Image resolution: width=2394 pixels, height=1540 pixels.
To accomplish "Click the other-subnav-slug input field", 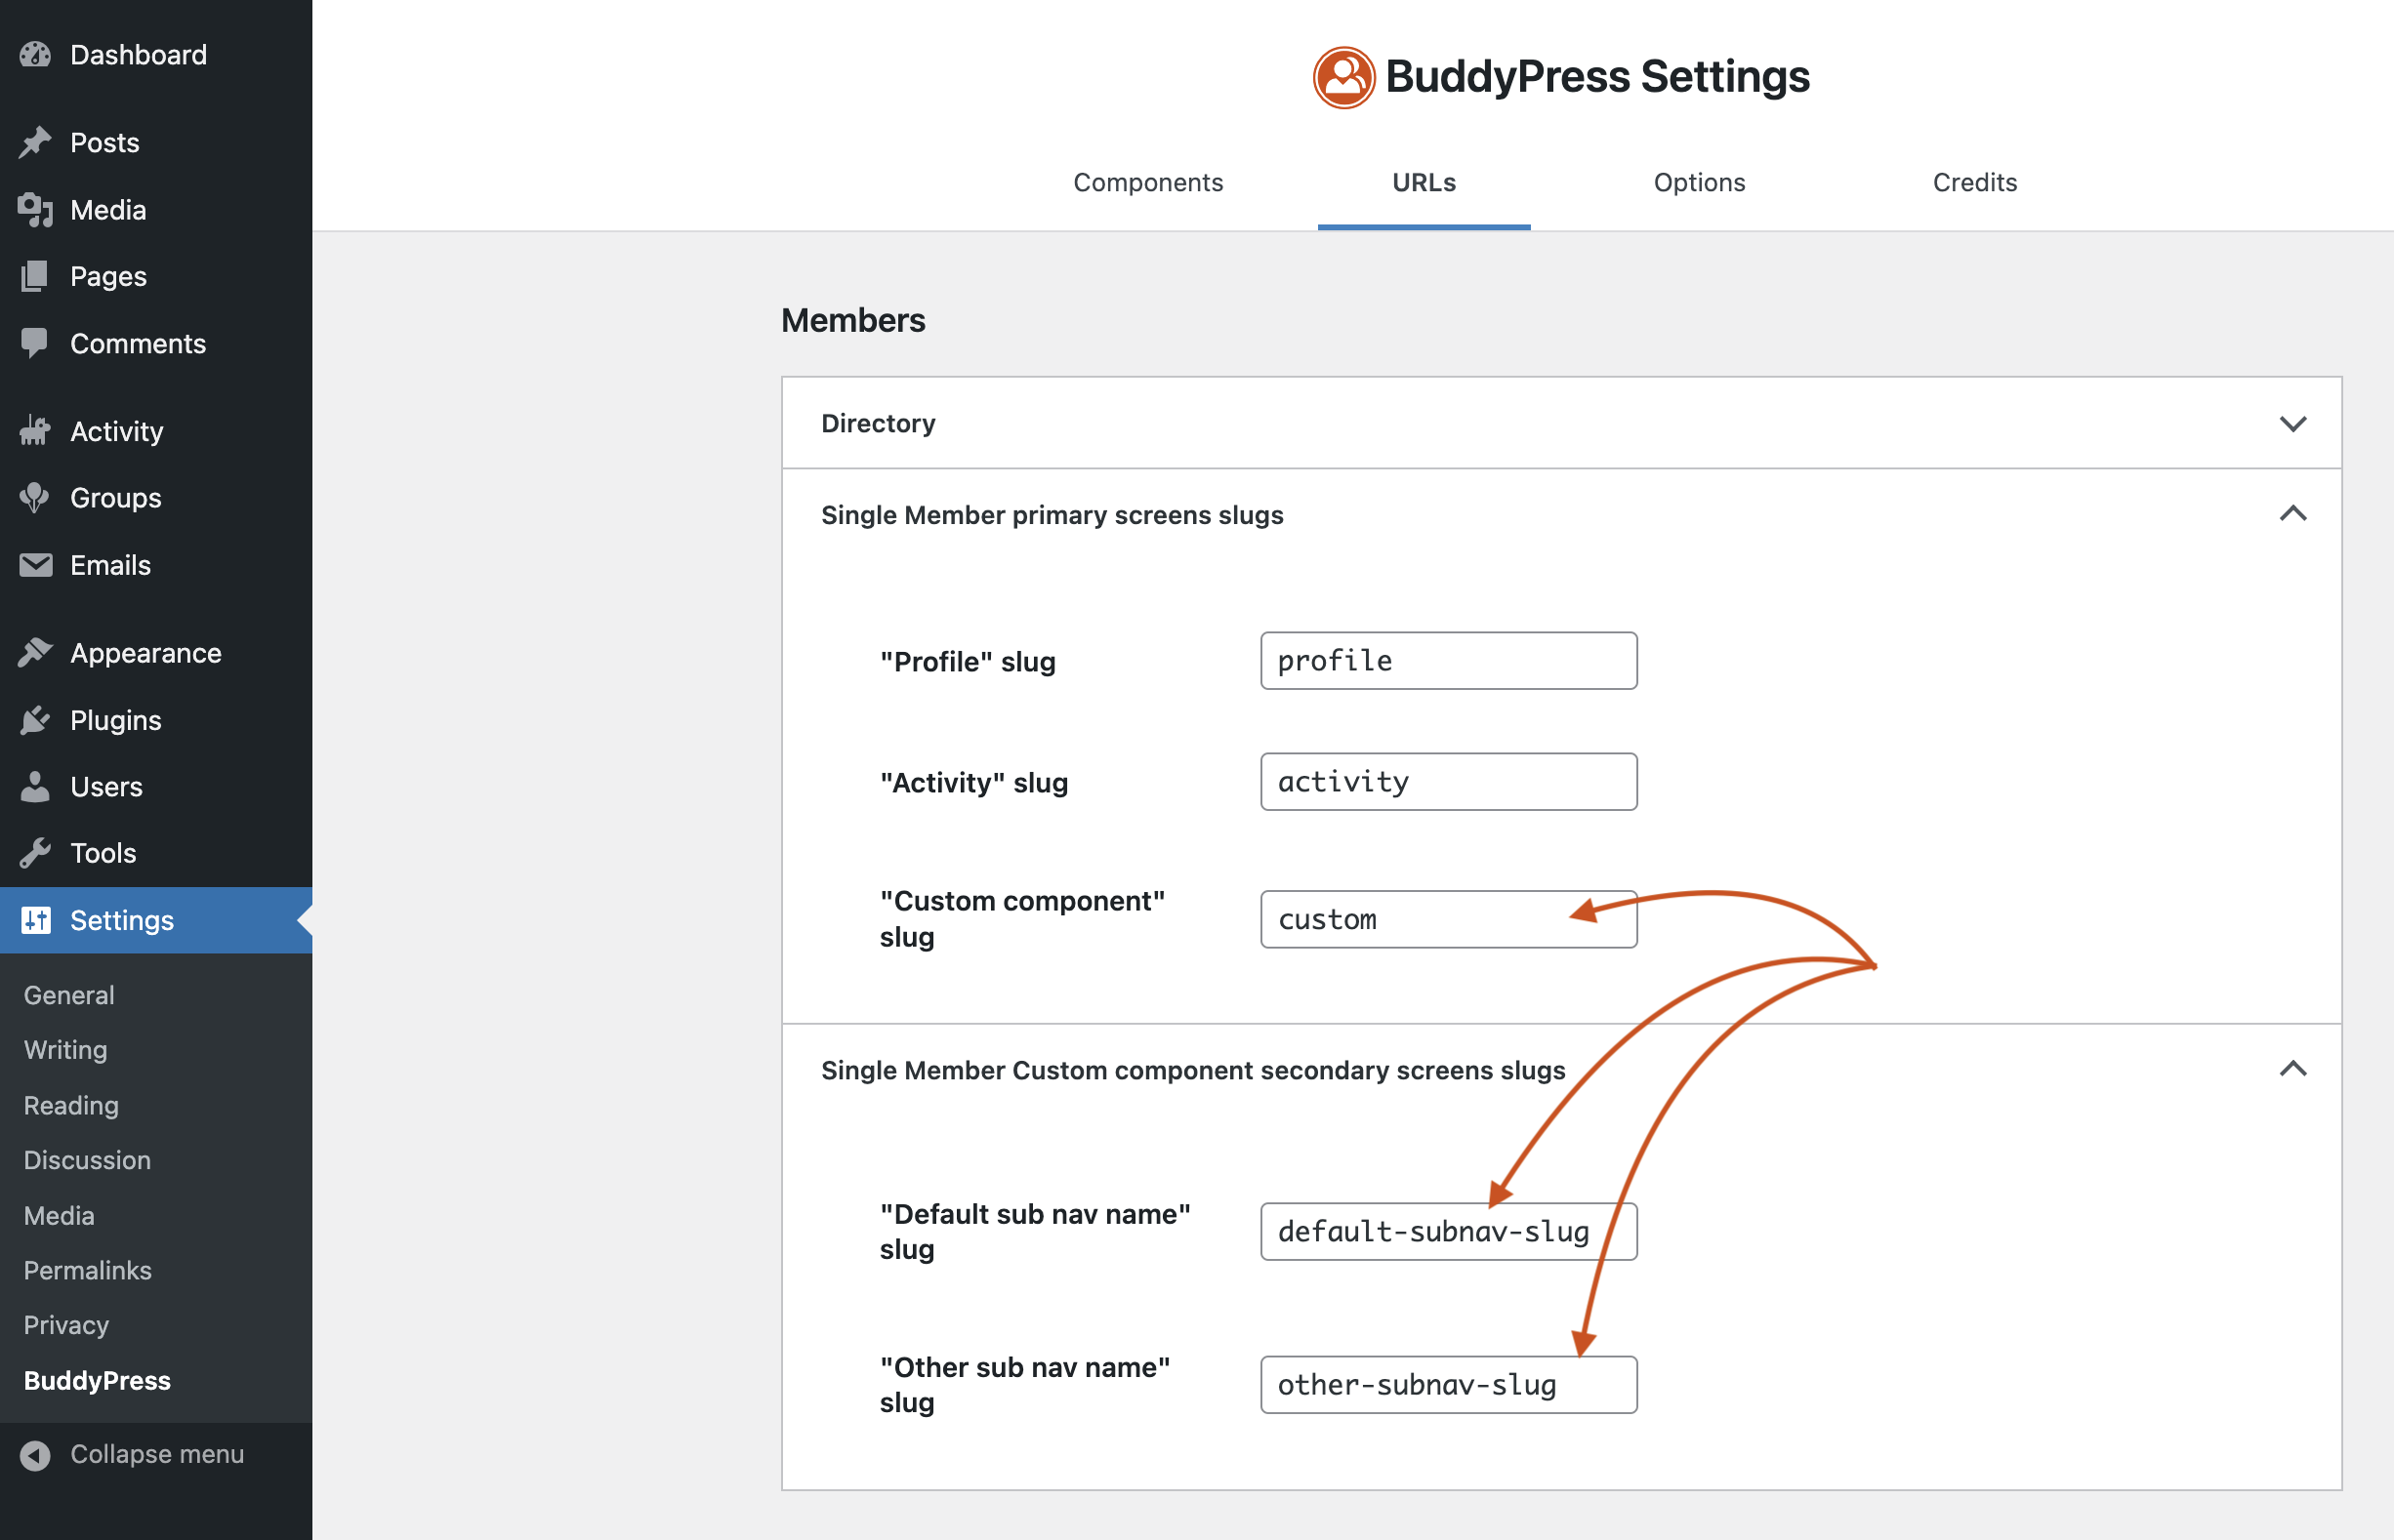I will point(1449,1385).
